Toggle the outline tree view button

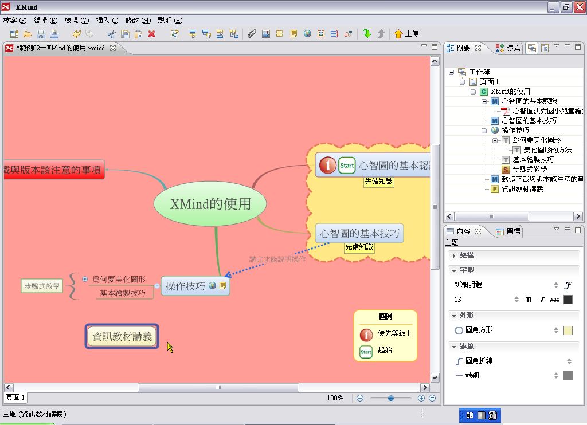(532, 48)
